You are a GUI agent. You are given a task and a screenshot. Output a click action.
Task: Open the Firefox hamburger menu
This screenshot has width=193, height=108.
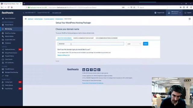pos(191,7)
